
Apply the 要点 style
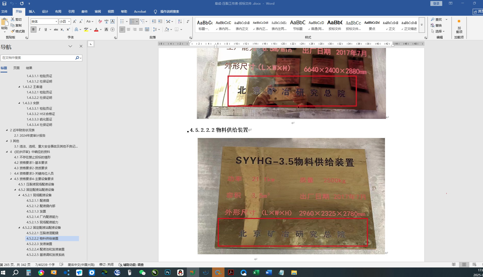[x=372, y=25]
